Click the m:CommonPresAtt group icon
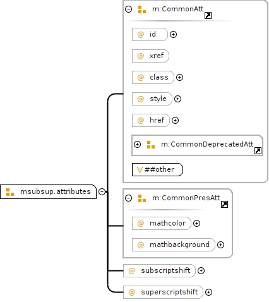This screenshot has height=302, width=269. click(x=142, y=198)
